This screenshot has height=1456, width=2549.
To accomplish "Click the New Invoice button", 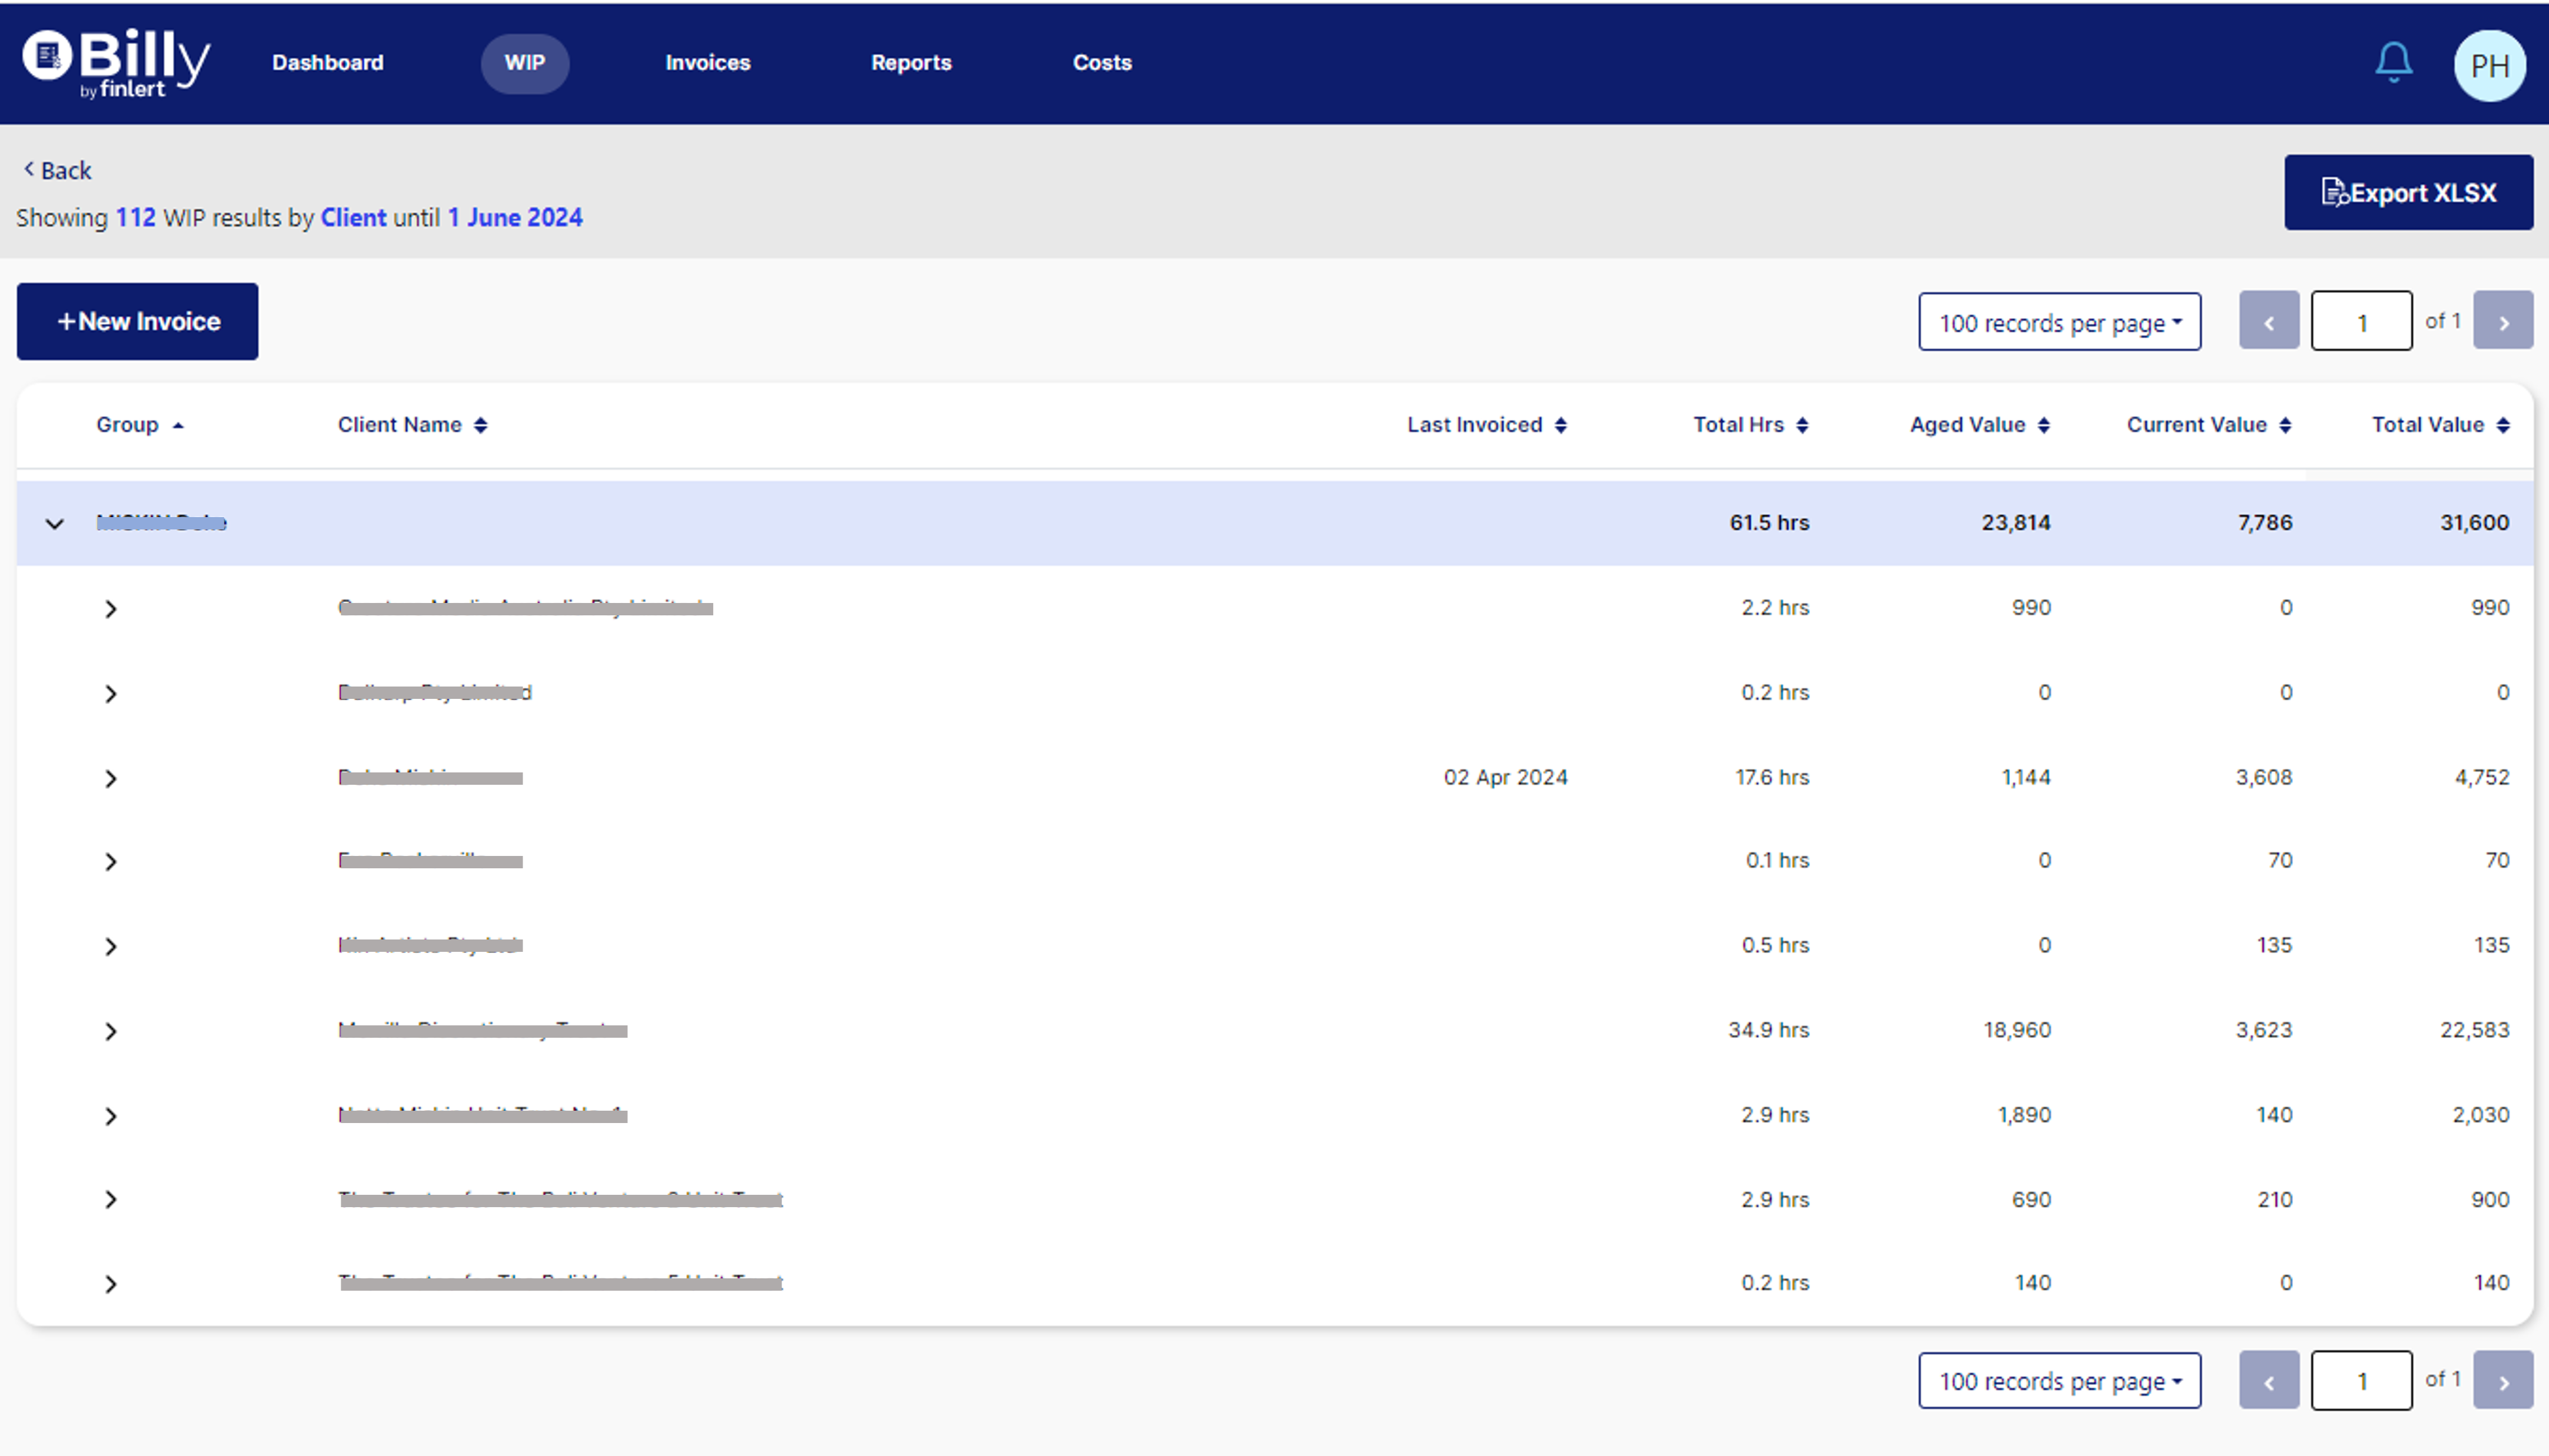I will click(x=137, y=321).
